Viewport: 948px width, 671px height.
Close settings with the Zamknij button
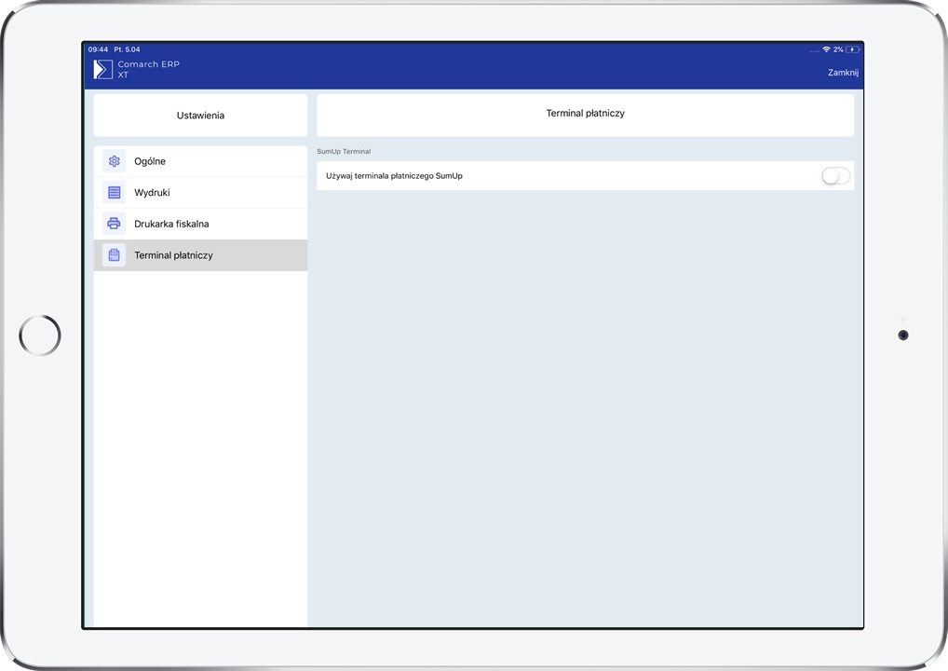click(x=843, y=73)
